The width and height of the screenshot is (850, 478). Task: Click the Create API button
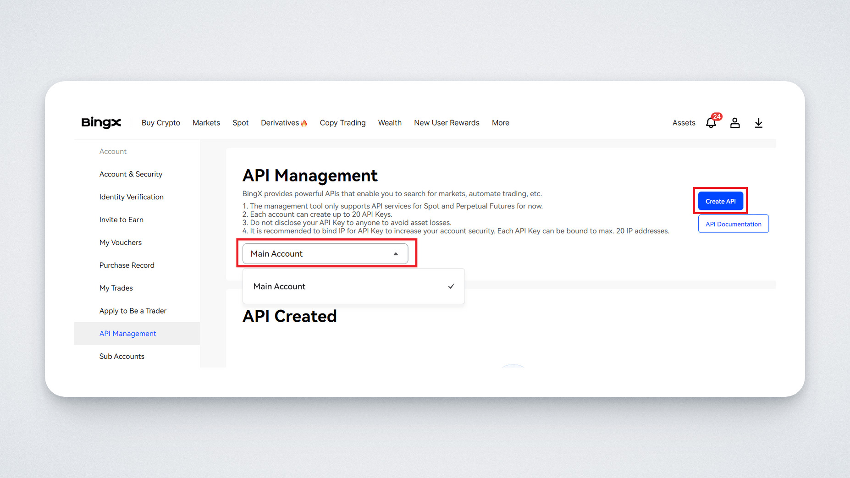coord(721,201)
